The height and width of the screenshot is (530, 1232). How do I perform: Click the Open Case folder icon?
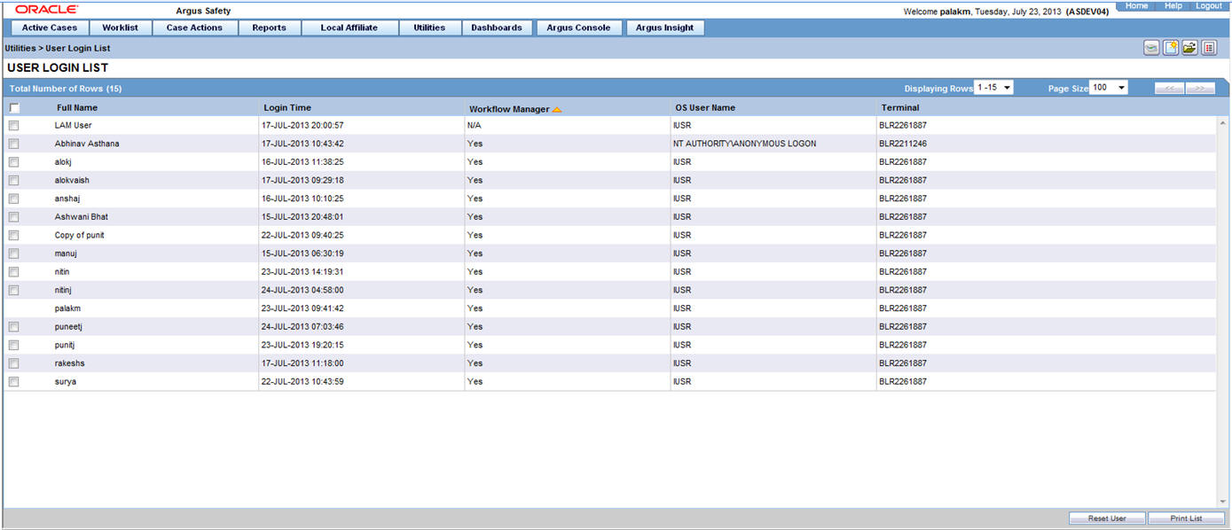1190,47
